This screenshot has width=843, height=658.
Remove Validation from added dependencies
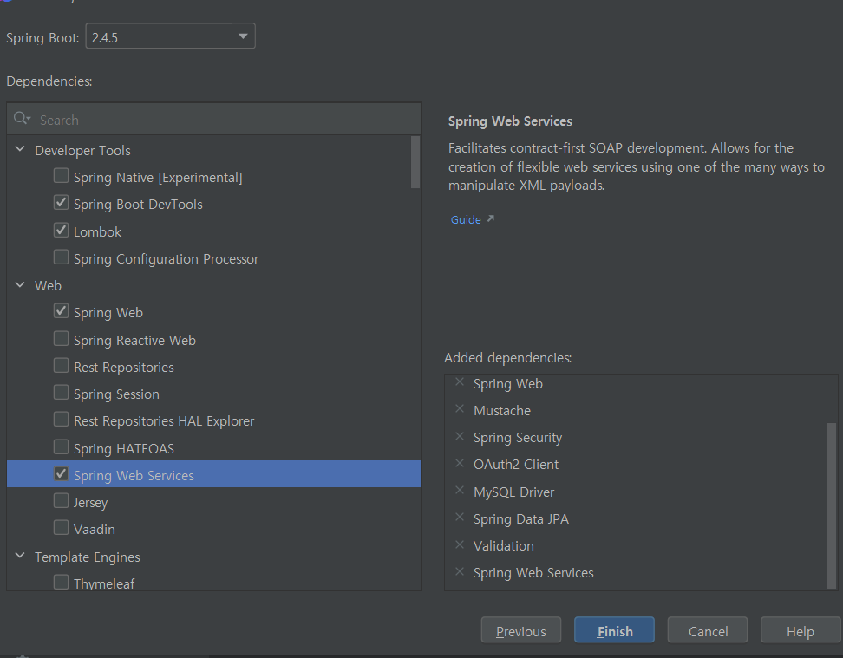460,544
